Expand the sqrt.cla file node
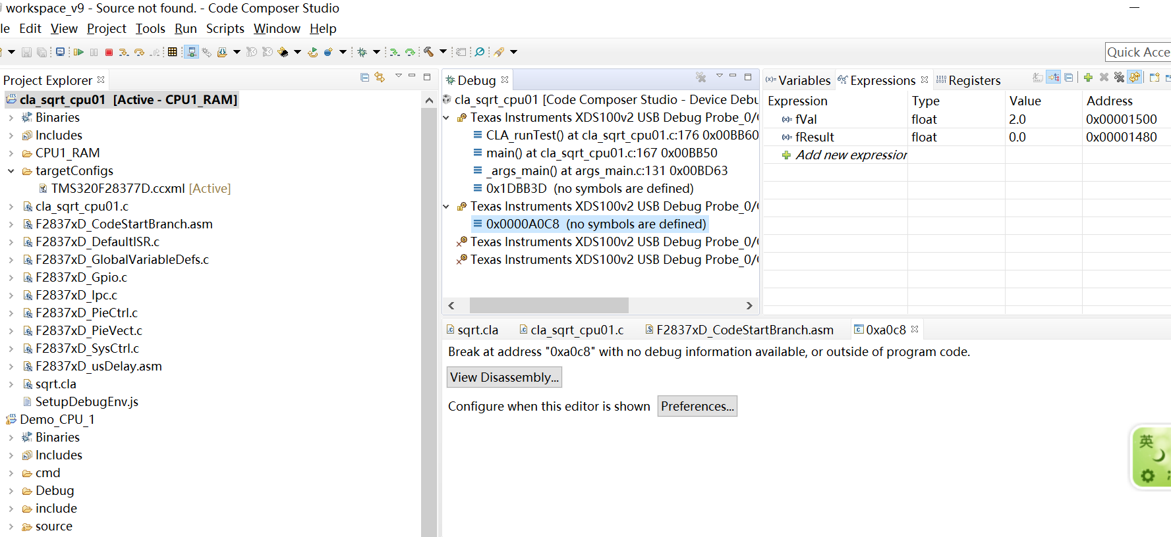 coord(11,384)
